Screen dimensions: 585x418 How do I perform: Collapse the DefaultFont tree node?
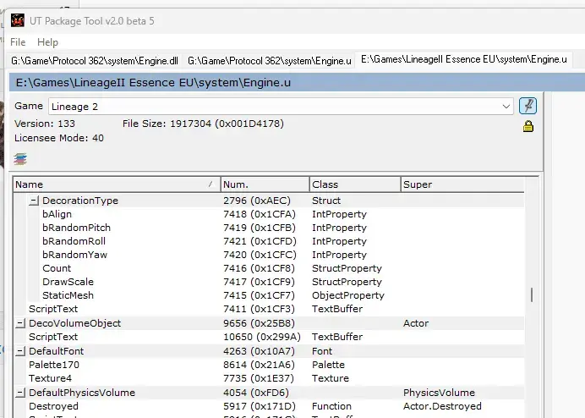20,351
